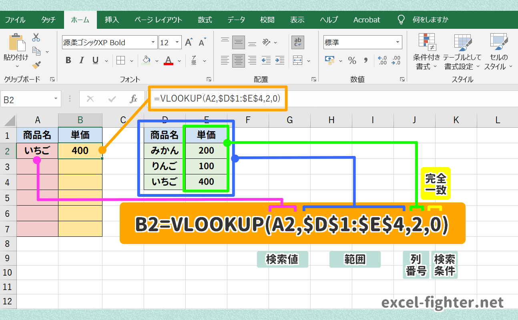Expand the font size dropdown

(177, 42)
